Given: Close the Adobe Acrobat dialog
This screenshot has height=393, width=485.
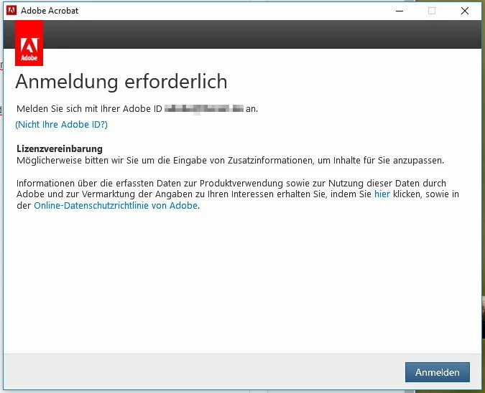Looking at the screenshot, I should (x=465, y=11).
